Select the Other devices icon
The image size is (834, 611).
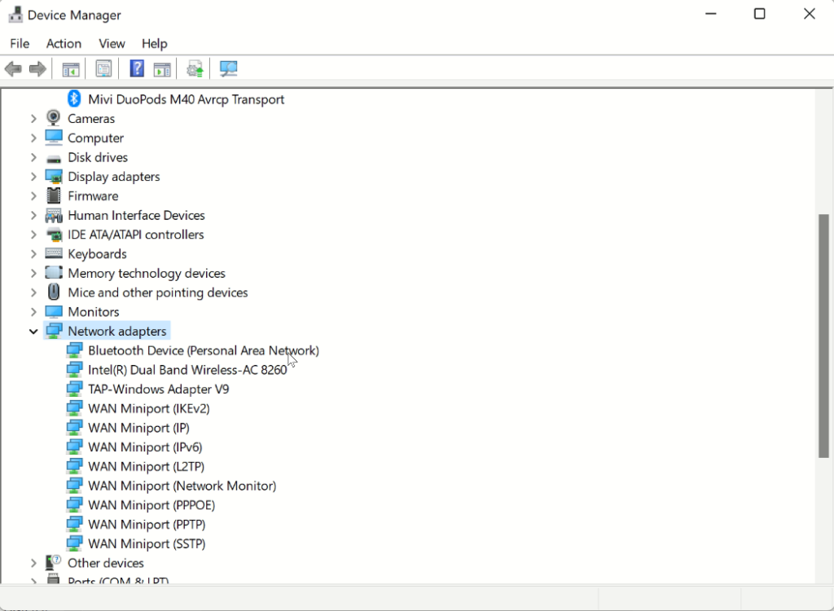(54, 563)
